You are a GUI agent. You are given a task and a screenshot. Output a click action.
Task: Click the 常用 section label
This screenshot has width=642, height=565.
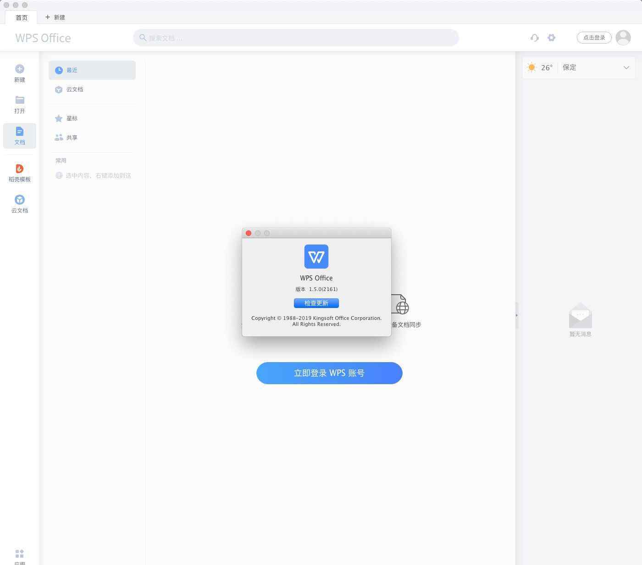[61, 161]
